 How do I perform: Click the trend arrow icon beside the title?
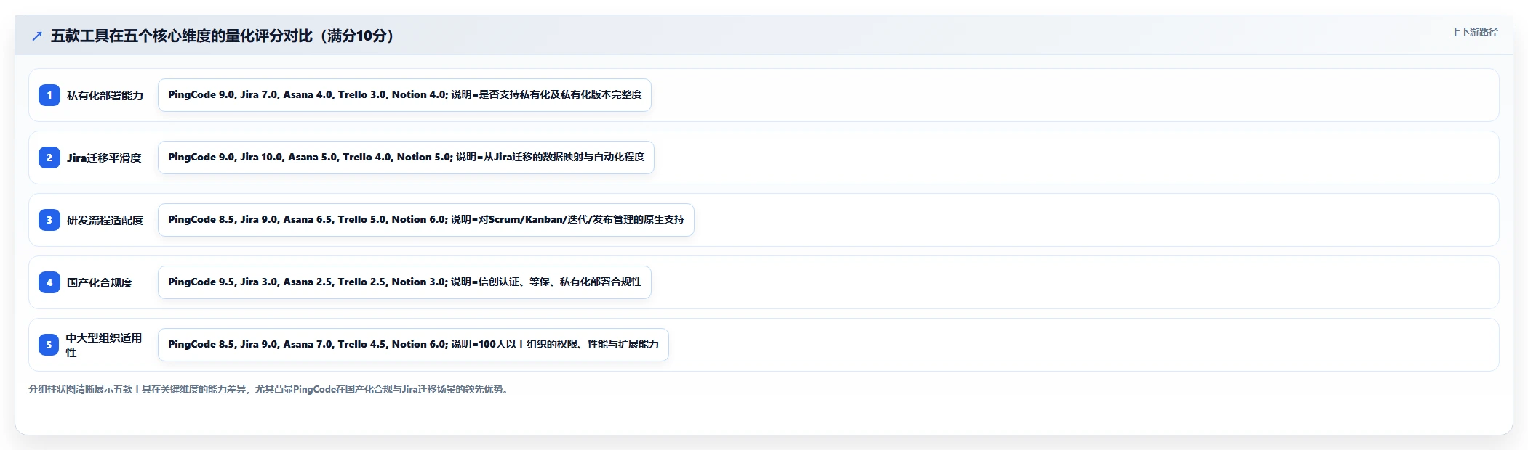coord(37,36)
